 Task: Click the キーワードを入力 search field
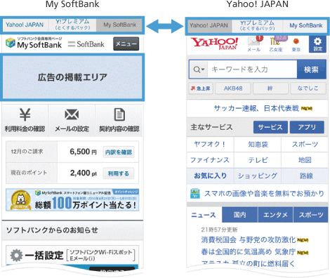point(252,69)
